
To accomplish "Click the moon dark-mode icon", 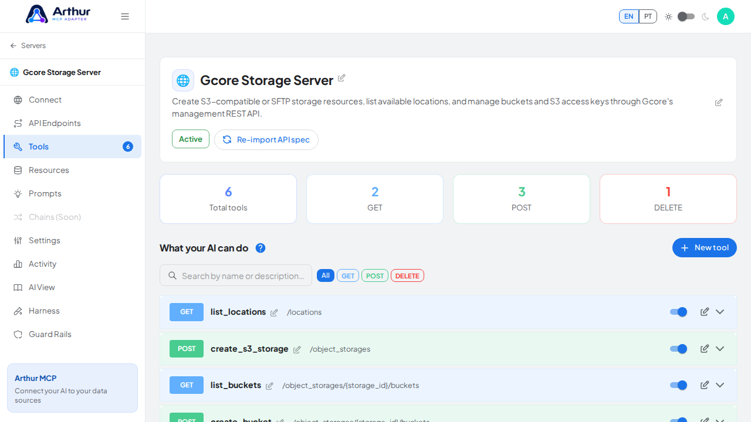I will click(705, 16).
